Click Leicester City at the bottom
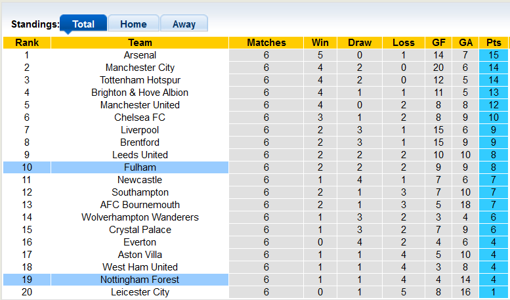Viewport: 510px width, 300px height. [140, 292]
